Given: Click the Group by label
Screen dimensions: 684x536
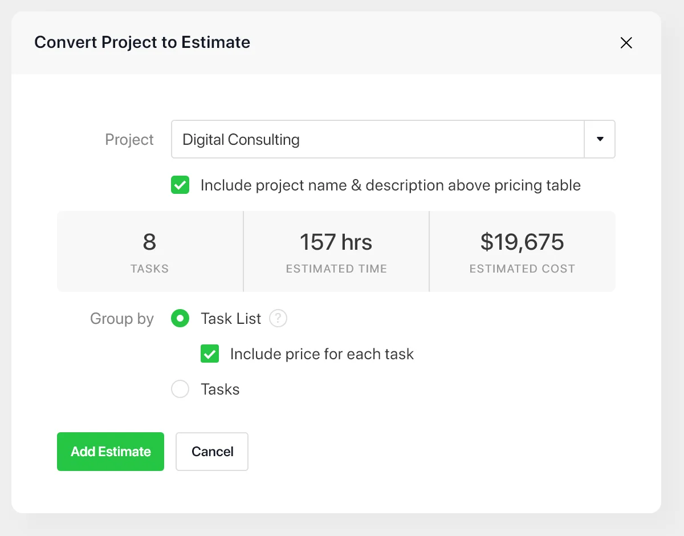Looking at the screenshot, I should pos(122,319).
